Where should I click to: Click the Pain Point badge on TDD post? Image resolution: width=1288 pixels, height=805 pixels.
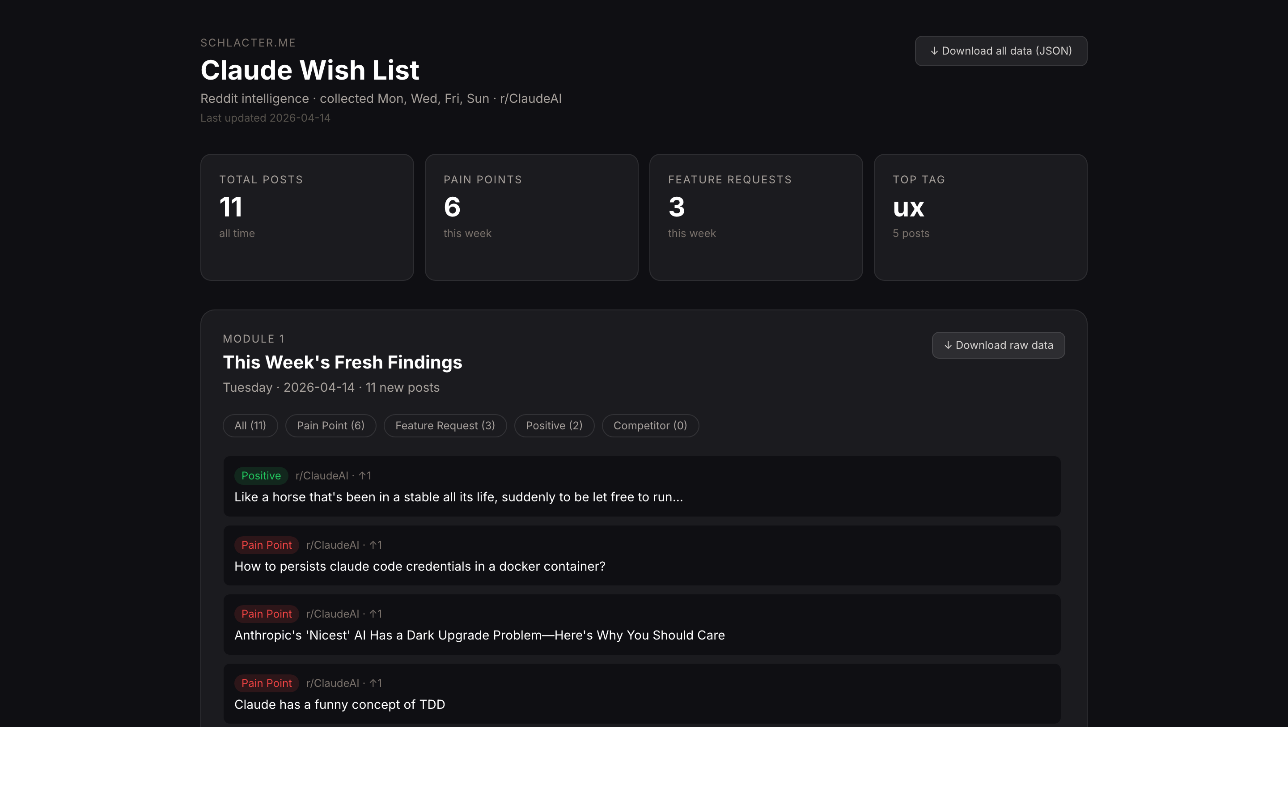pyautogui.click(x=267, y=683)
